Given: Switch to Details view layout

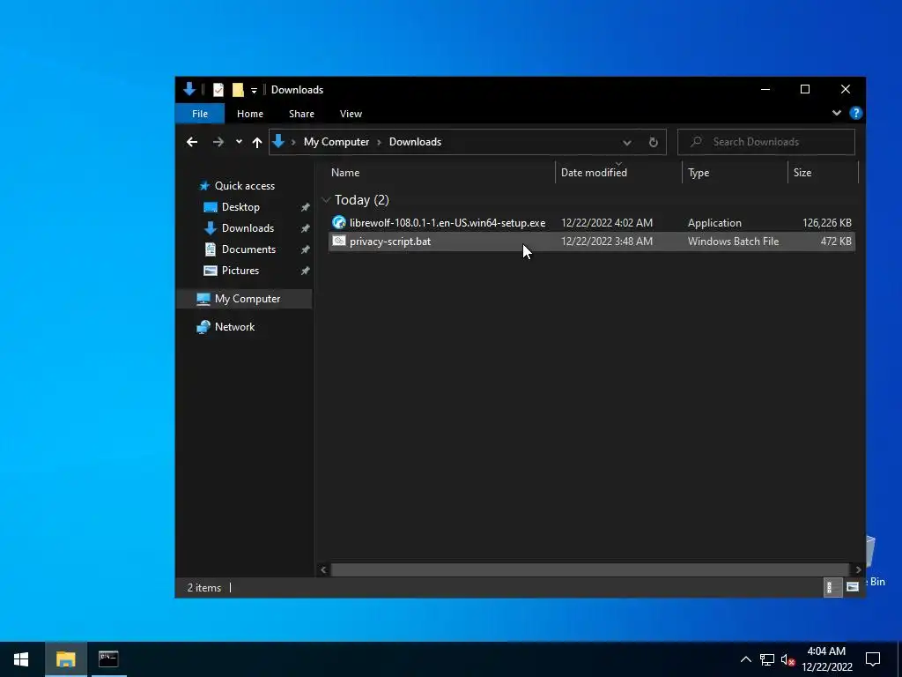Looking at the screenshot, I should pyautogui.click(x=832, y=587).
